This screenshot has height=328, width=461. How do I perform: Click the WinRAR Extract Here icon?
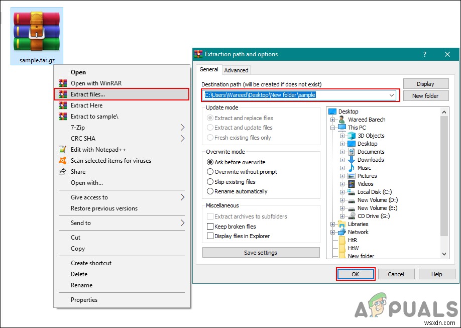coord(62,105)
